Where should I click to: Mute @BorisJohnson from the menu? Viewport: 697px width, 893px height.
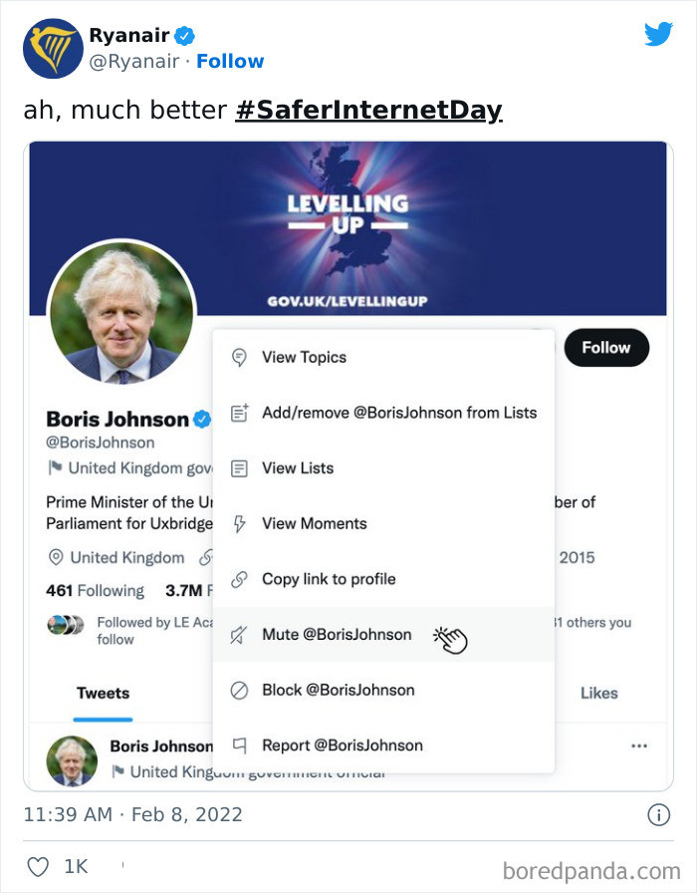click(339, 634)
